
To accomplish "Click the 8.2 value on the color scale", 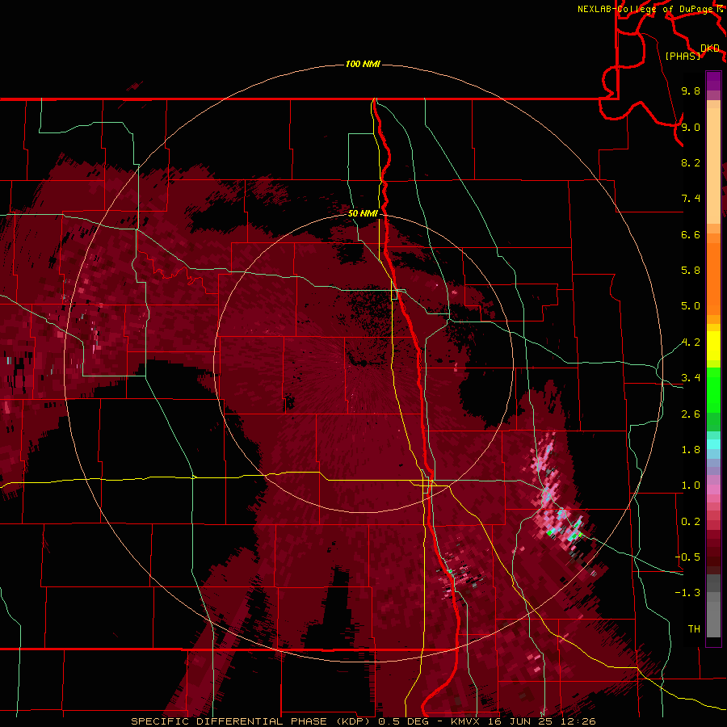I will [x=691, y=162].
